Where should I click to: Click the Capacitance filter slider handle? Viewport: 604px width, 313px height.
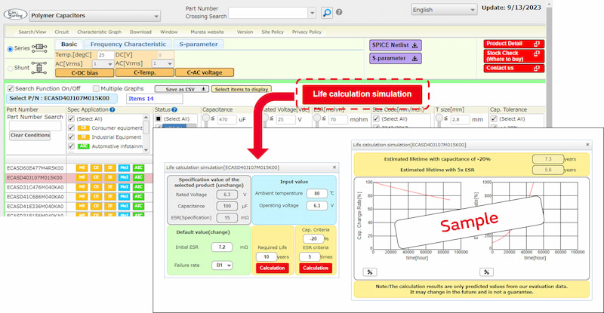pos(208,119)
